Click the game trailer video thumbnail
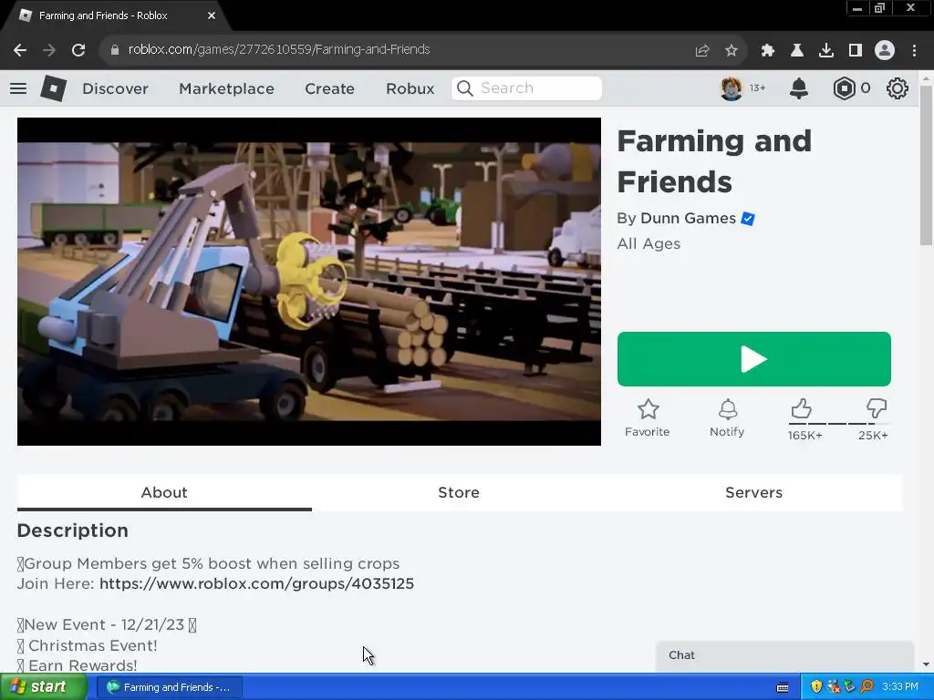Screen dimensions: 934x700 click(308, 282)
